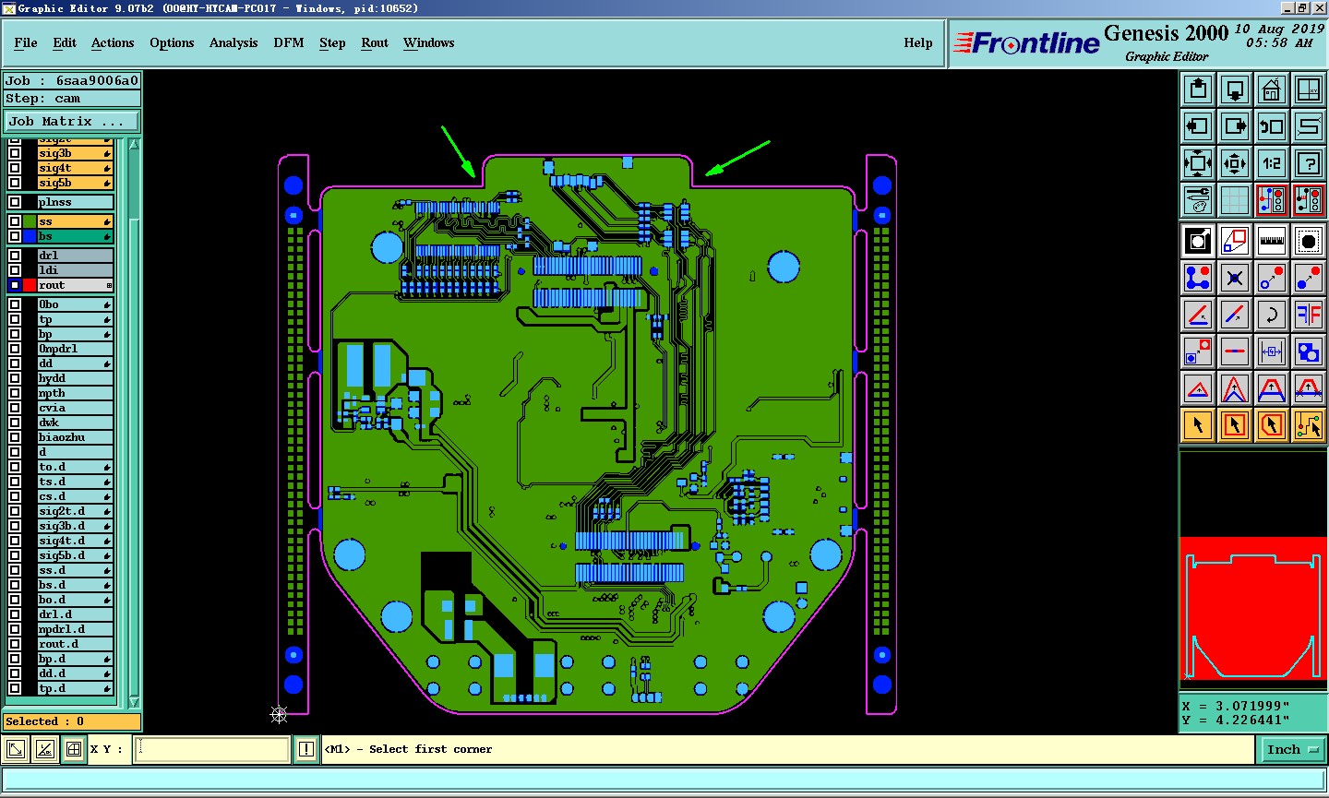Click the ruler measure tool icon

pos(1272,241)
